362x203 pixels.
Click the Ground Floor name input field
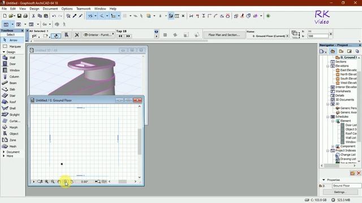(x=347, y=186)
